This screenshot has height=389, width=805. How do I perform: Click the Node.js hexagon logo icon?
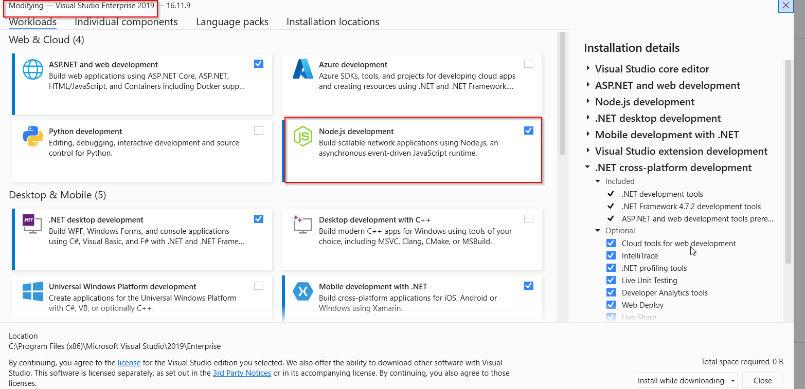(x=303, y=136)
